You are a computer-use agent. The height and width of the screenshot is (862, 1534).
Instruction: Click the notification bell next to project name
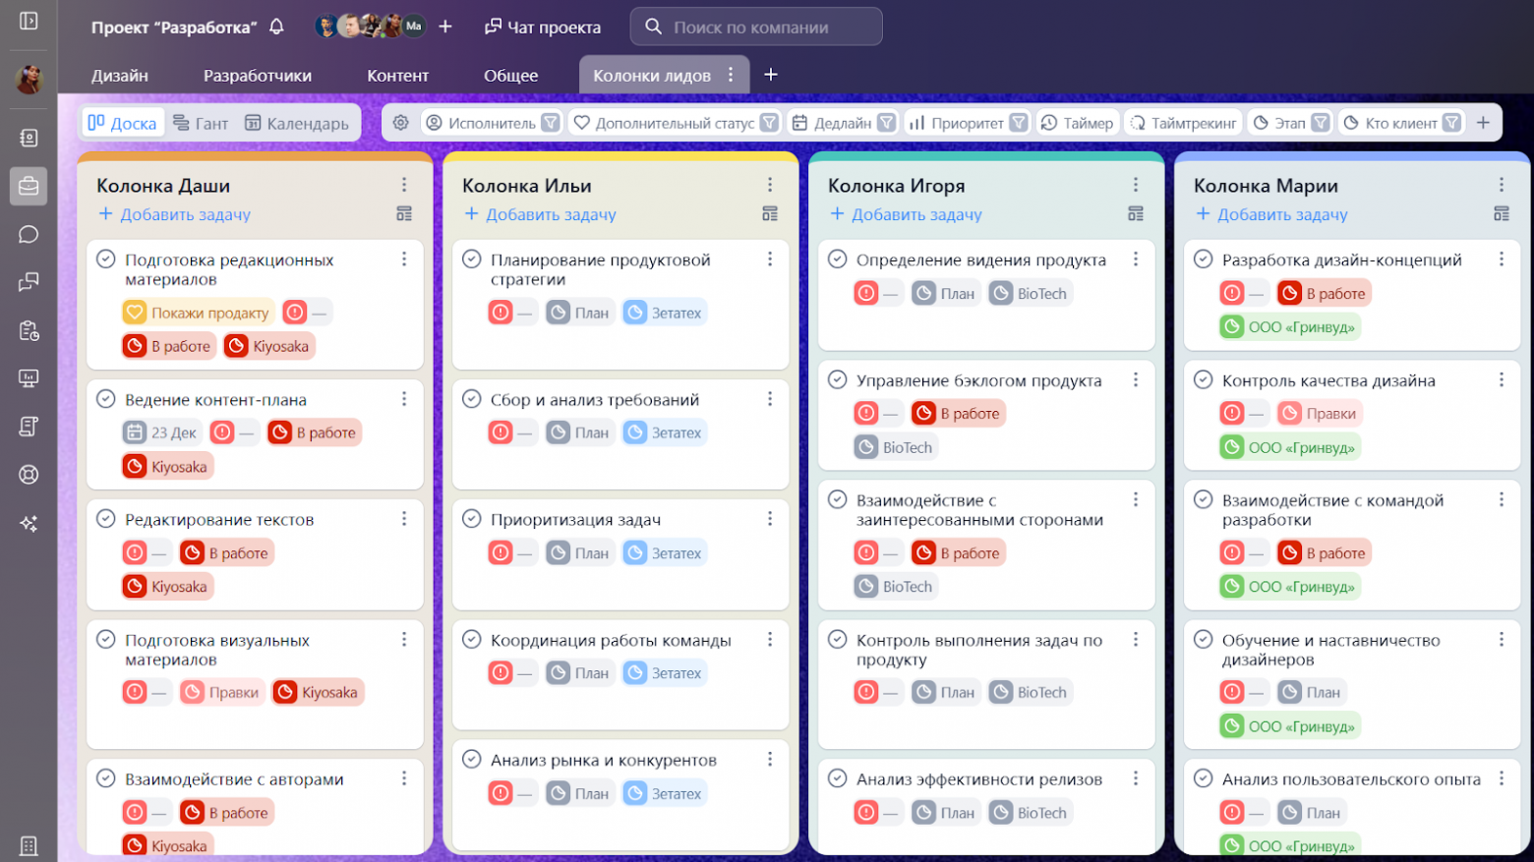(x=276, y=27)
